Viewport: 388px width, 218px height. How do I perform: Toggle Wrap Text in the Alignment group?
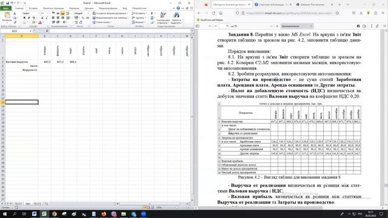click(x=67, y=13)
